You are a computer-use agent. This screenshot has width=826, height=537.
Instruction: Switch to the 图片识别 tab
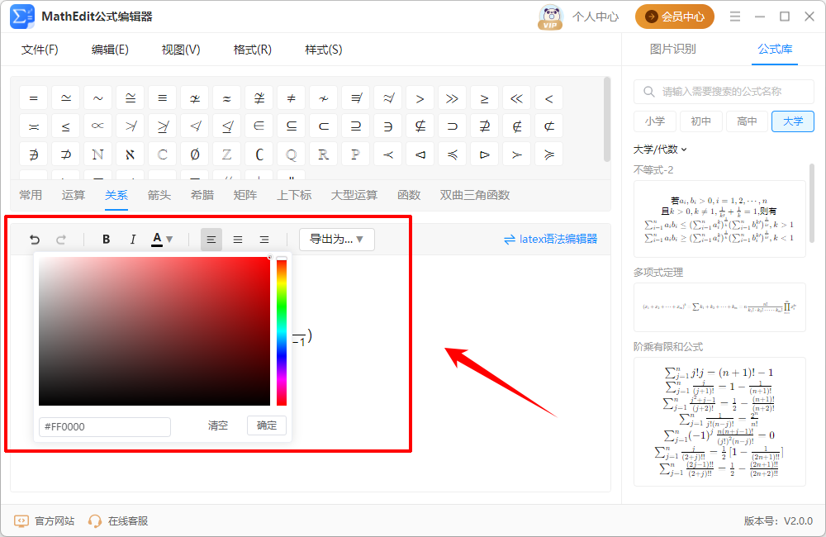(x=672, y=49)
